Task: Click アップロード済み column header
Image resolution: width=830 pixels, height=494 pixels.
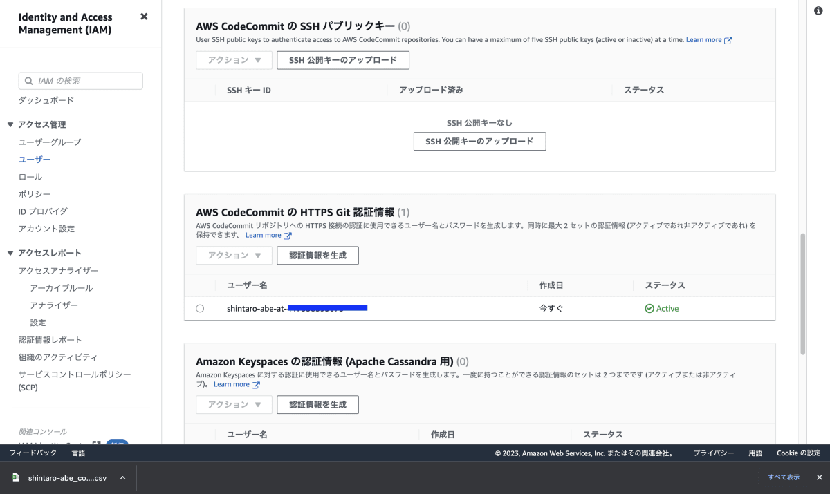Action: click(x=432, y=91)
